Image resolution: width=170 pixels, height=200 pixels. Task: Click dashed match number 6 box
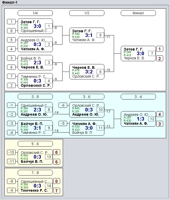(x=100, y=72)
